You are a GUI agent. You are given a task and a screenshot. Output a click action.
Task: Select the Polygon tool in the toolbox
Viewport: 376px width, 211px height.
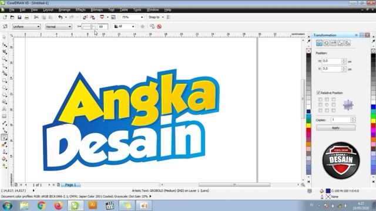pyautogui.click(x=4, y=95)
